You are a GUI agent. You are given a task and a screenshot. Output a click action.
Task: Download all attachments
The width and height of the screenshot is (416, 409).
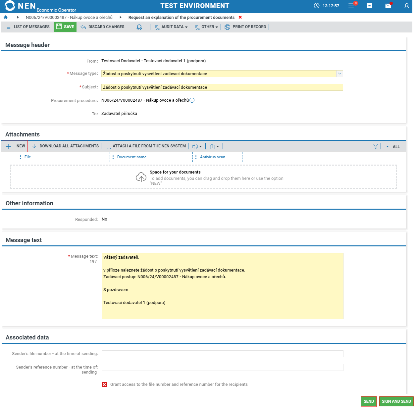tap(65, 146)
